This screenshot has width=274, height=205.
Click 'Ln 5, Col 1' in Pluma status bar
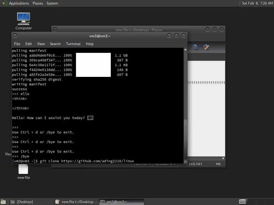(196, 164)
